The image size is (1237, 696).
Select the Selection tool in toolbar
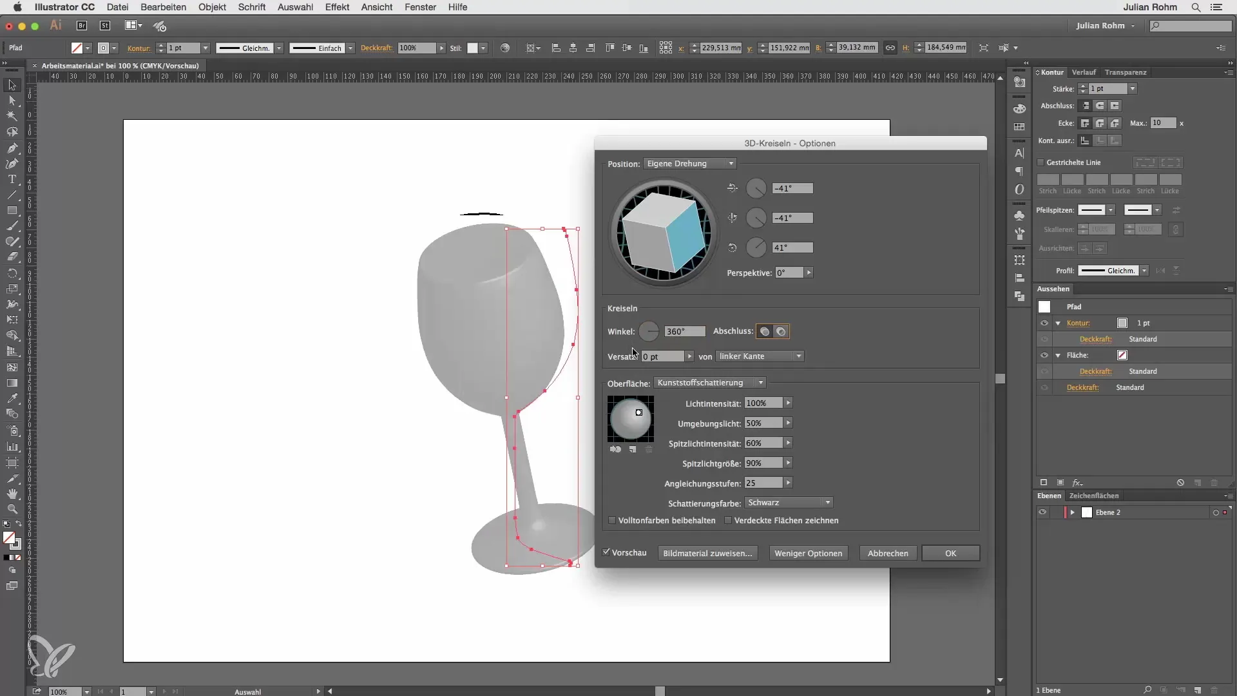[12, 85]
